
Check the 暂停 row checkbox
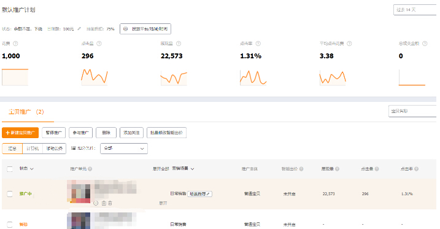10,225
